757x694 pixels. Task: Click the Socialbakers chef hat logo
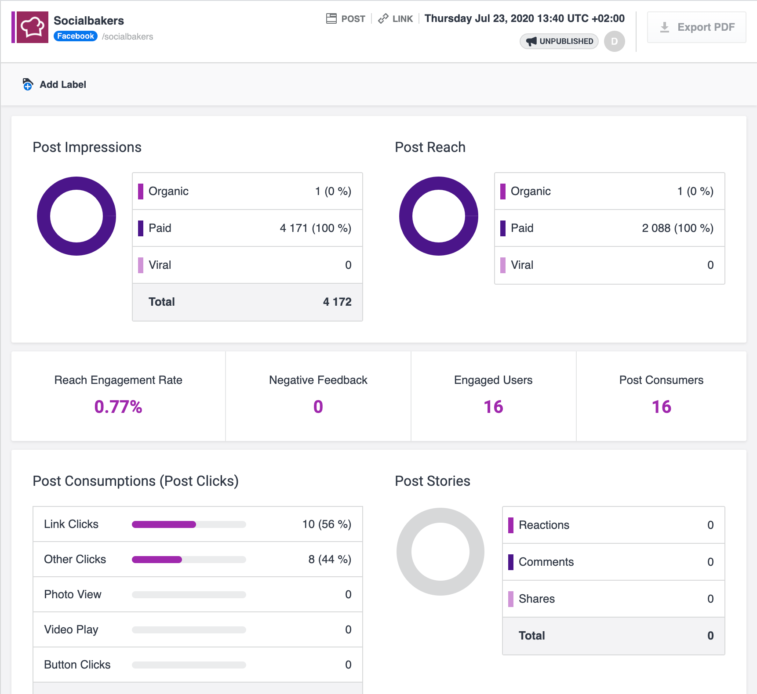pos(32,27)
